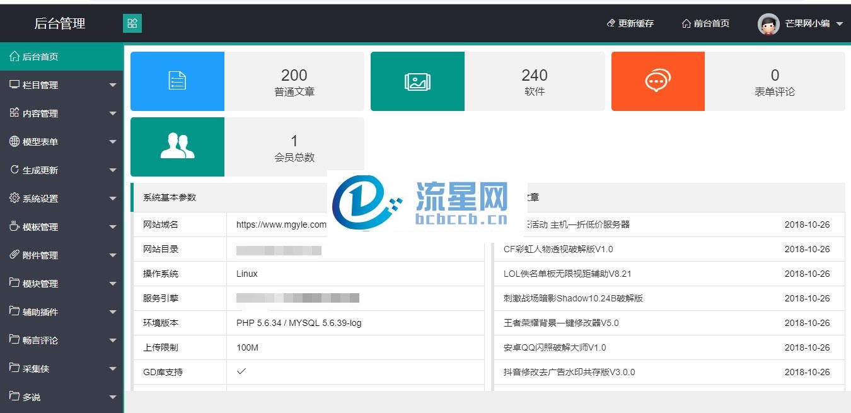
Task: Click the home icon beside 后台首页
Action: coord(14,56)
